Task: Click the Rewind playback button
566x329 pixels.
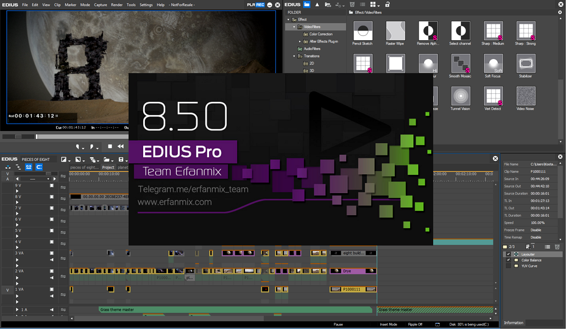Action: point(121,146)
